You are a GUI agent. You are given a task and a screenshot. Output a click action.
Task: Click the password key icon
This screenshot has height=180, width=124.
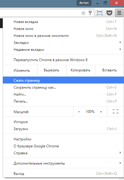pyautogui.click(x=90, y=13)
